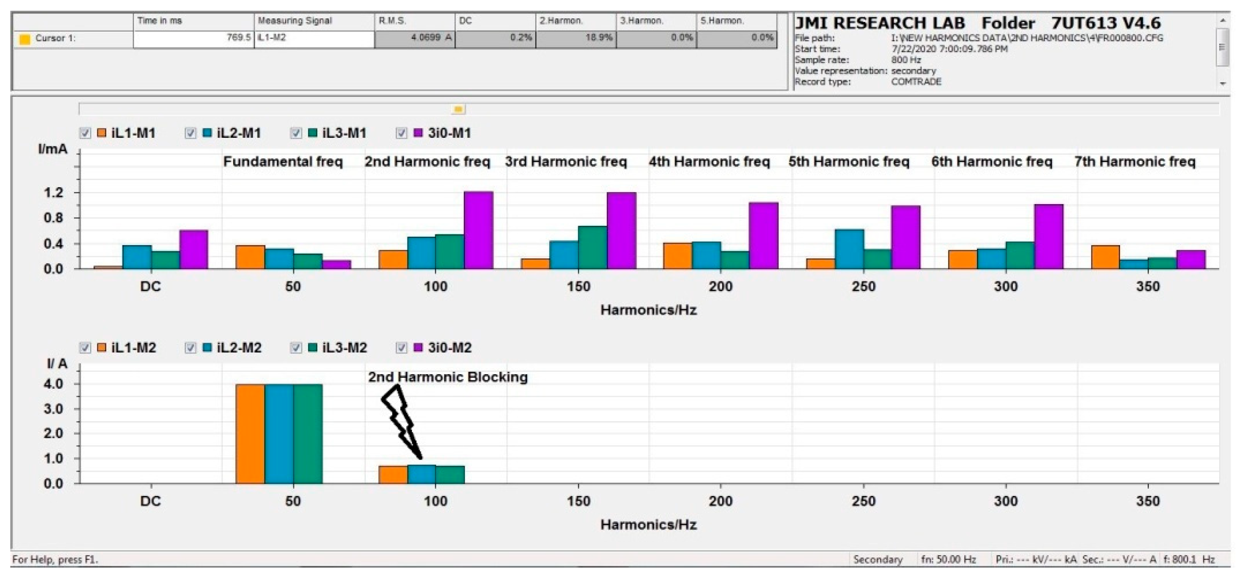Image resolution: width=1239 pixels, height=577 pixels.
Task: Toggle the iL2-M1 checkbox
Action: 191,133
